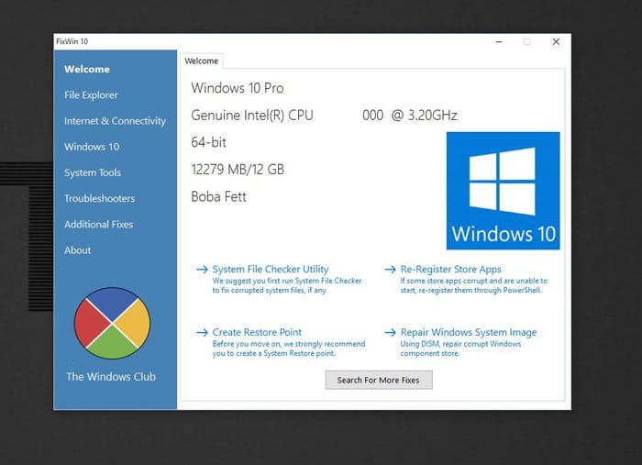
Task: Open Internet & Connectivity section
Action: tap(115, 121)
